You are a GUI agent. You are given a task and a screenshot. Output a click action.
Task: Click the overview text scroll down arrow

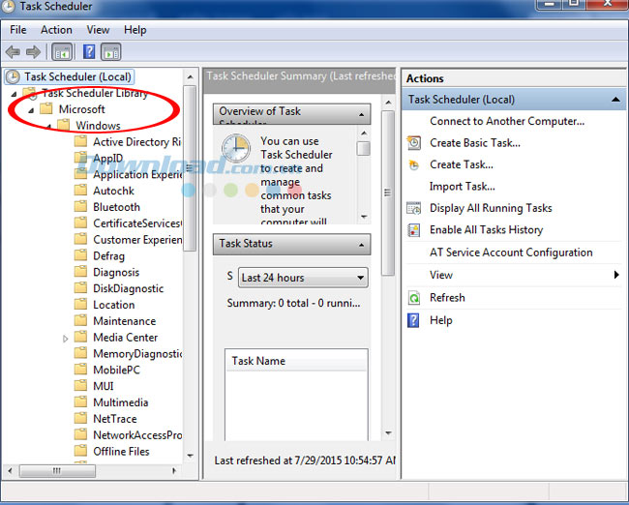(x=364, y=217)
